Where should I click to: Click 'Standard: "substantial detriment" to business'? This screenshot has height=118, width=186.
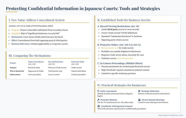click(x=122, y=36)
